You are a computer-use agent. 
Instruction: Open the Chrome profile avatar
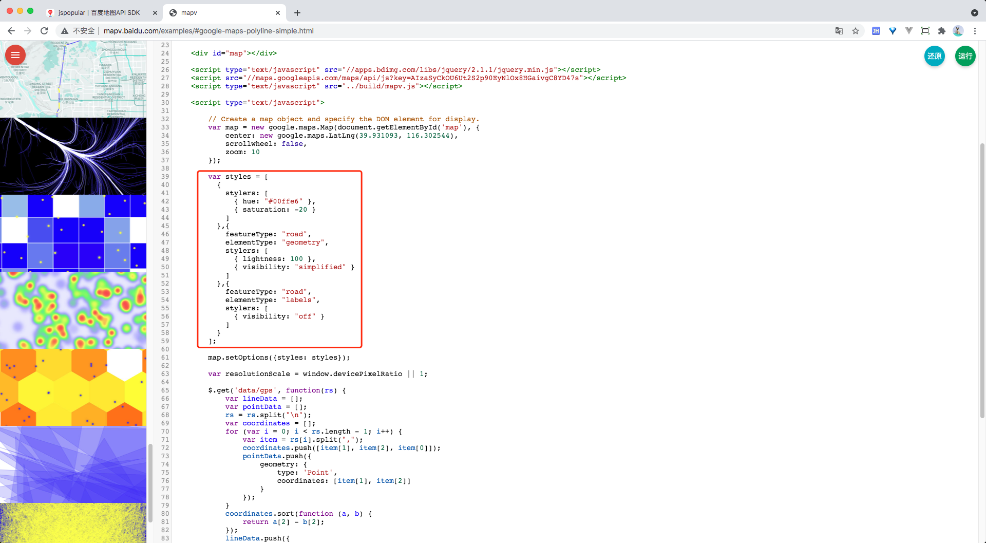pyautogui.click(x=958, y=31)
